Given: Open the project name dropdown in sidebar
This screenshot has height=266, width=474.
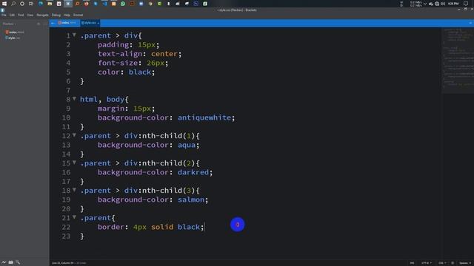Looking at the screenshot, I should tap(10, 24).
